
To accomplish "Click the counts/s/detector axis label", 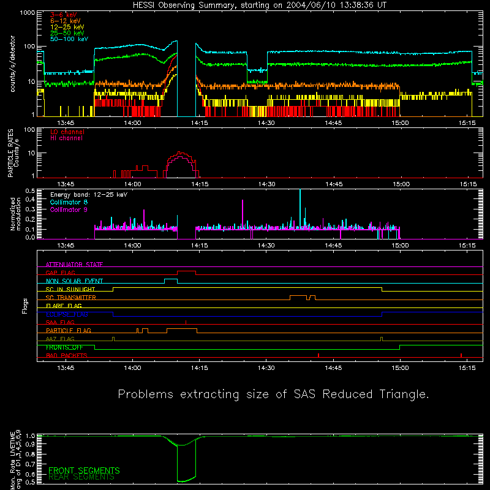I will 13,64.
